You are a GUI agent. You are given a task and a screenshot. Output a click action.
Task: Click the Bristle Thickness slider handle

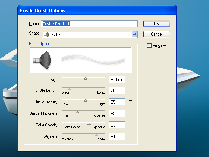pyautogui.click(x=77, y=112)
